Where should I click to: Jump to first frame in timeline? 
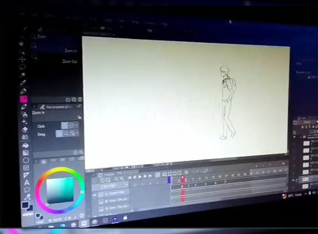pyautogui.click(x=130, y=176)
